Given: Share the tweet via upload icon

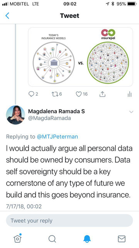Looking at the screenshot, I should click(x=102, y=94).
